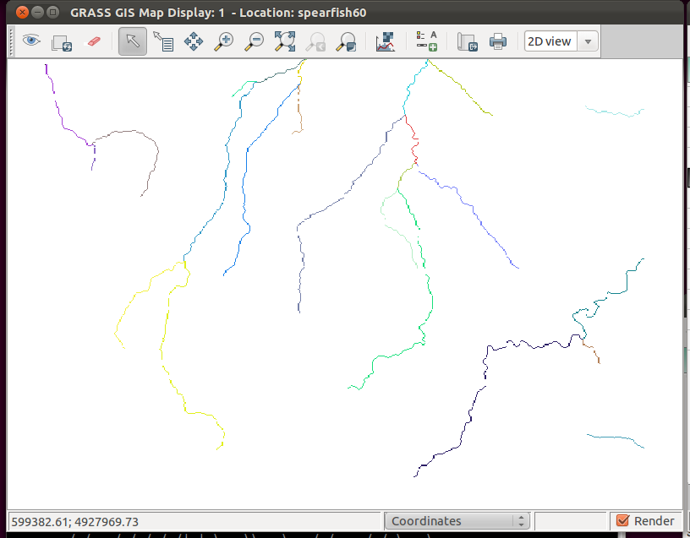Toggle the Render checkbox
This screenshot has height=538, width=690.
pos(622,521)
